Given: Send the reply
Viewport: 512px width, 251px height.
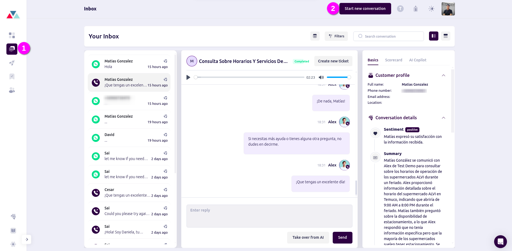Looking at the screenshot, I should pyautogui.click(x=342, y=237).
